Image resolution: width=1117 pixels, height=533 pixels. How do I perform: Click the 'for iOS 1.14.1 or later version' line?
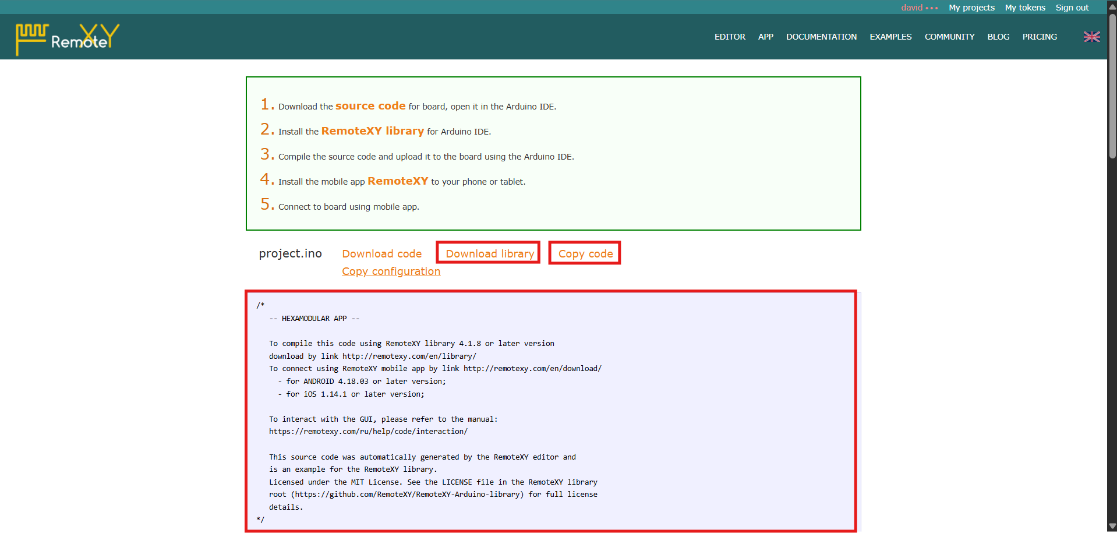point(351,394)
